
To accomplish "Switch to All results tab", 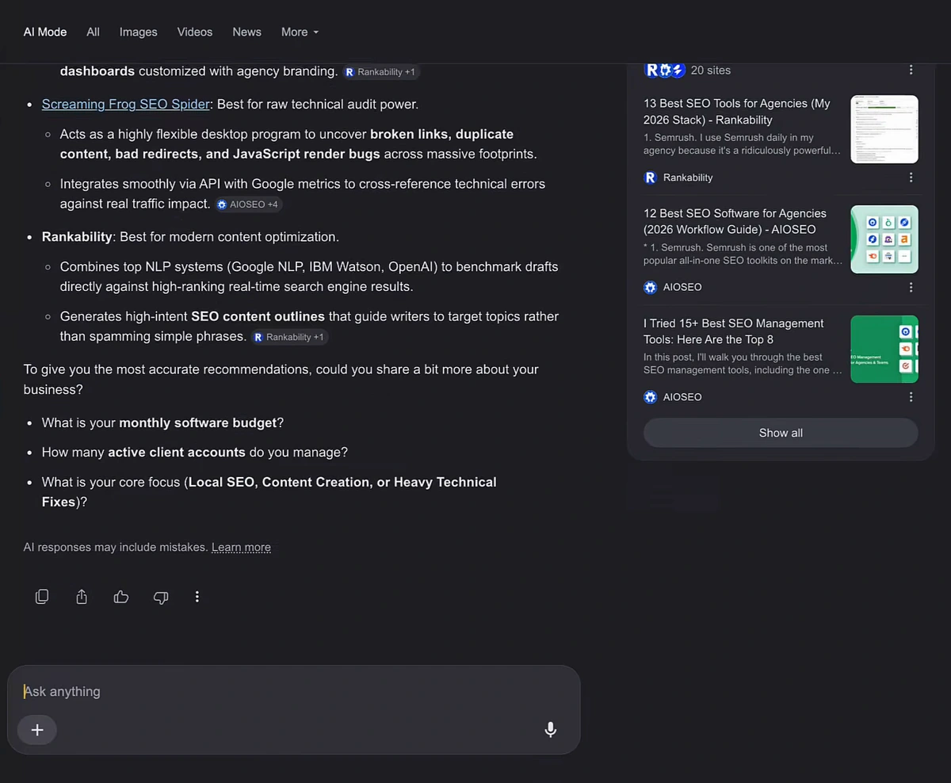I will coord(93,32).
